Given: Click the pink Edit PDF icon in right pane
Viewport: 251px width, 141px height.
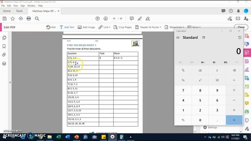Looking at the screenshot, I should pos(247,52).
